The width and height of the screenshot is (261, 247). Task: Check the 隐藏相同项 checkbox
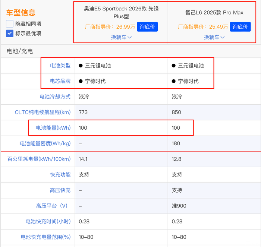point(10,24)
